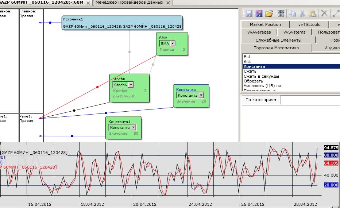The height and width of the screenshot is (208, 340).
Task: Open a script with the folder icon
Action: click(269, 14)
